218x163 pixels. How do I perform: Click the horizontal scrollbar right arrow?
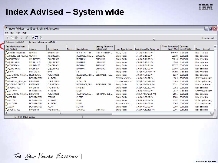[x=212, y=113]
